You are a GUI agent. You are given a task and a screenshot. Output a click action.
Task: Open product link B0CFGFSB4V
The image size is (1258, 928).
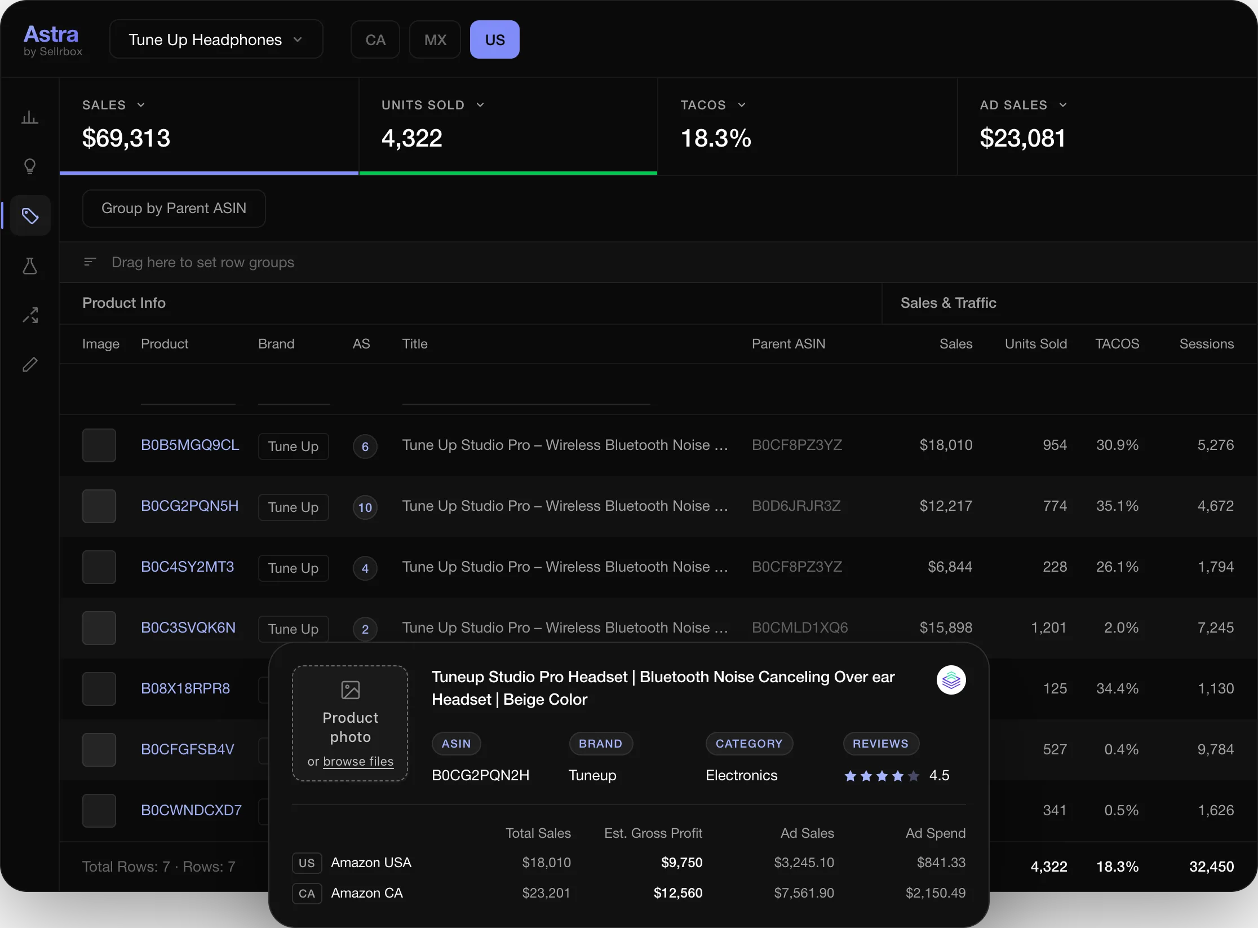[x=188, y=749]
